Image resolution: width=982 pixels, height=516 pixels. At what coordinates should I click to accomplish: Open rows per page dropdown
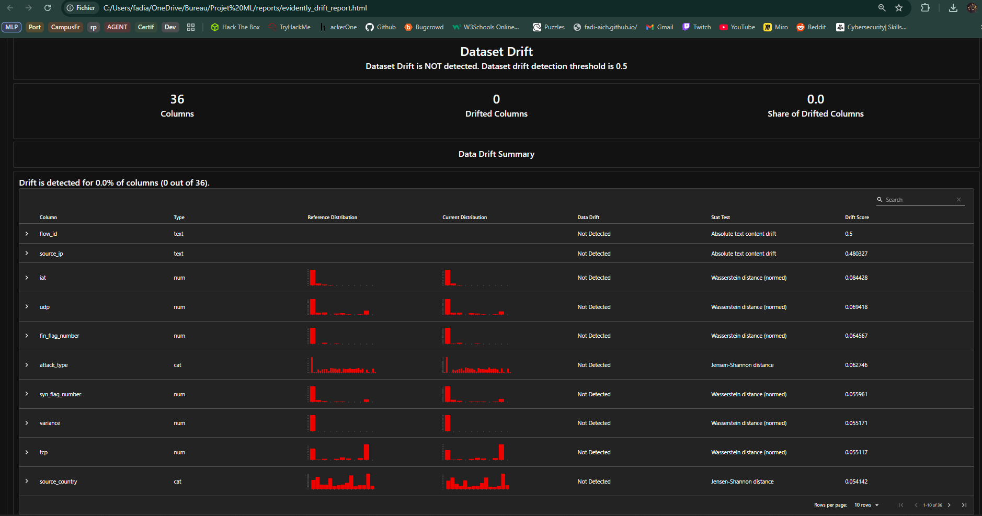tap(866, 505)
